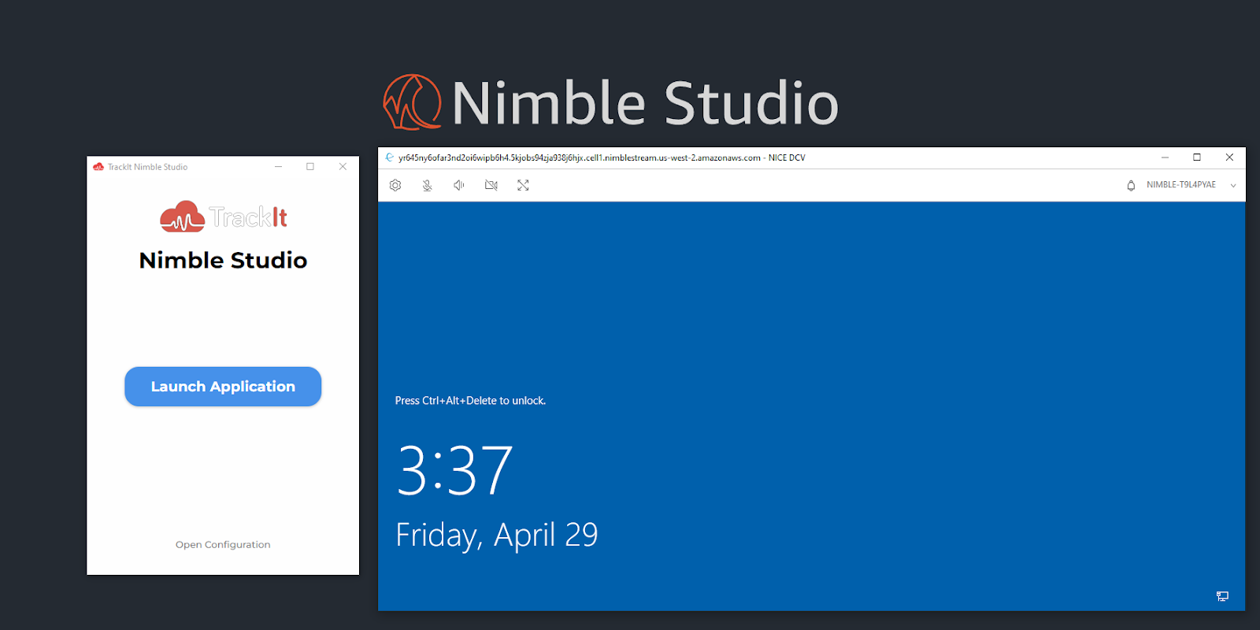Maximize the NICE DCV window
Viewport: 1260px width, 630px height.
tap(1197, 157)
